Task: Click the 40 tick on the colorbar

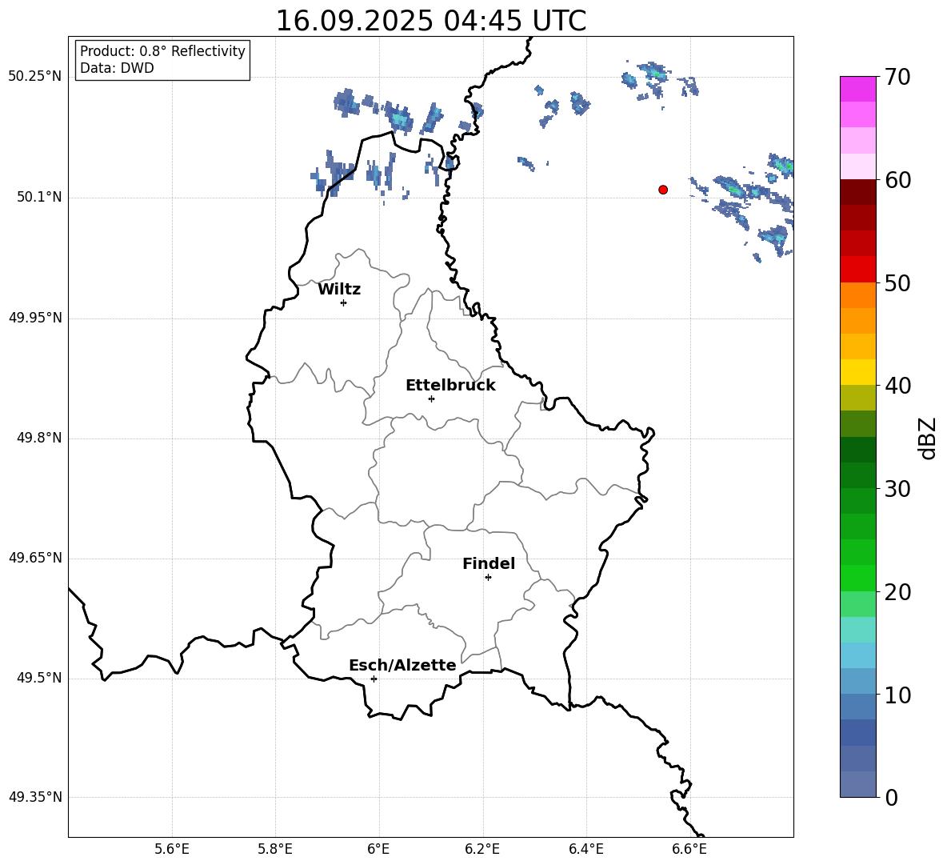Action: point(897,386)
